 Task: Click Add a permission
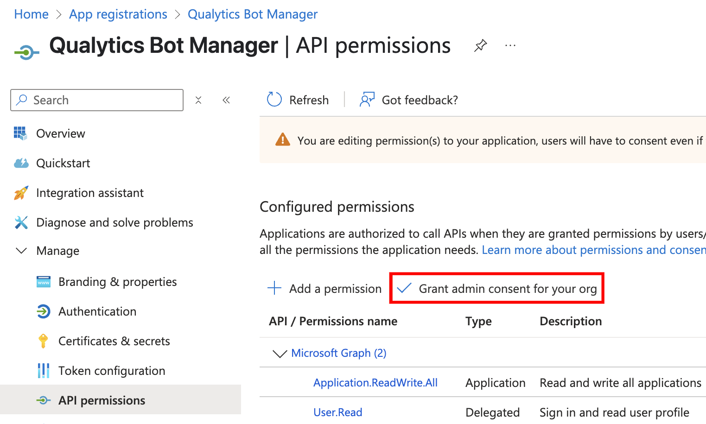point(324,288)
